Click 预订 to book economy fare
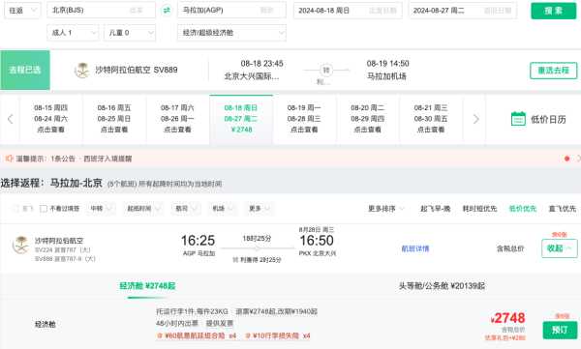 (x=560, y=330)
